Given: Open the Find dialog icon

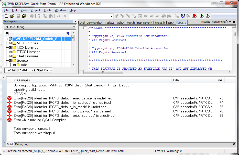Looking at the screenshot, I should point(128,16).
